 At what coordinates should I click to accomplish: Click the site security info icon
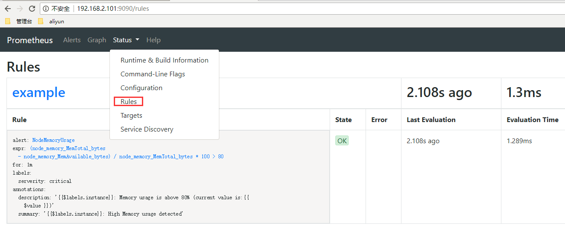(46, 9)
